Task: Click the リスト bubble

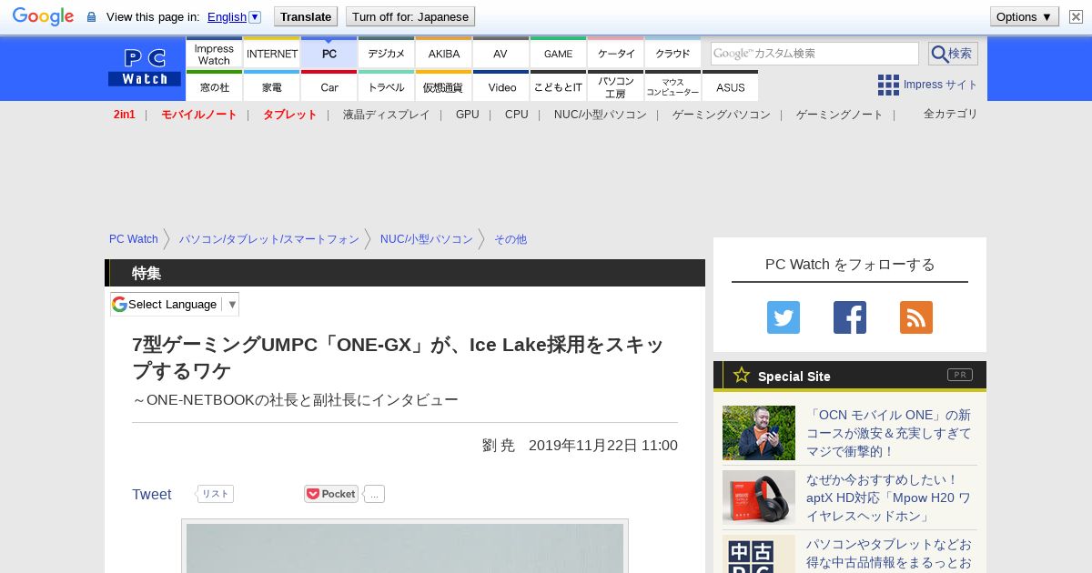Action: coord(216,494)
